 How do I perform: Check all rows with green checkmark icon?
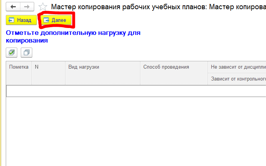(x=12, y=53)
